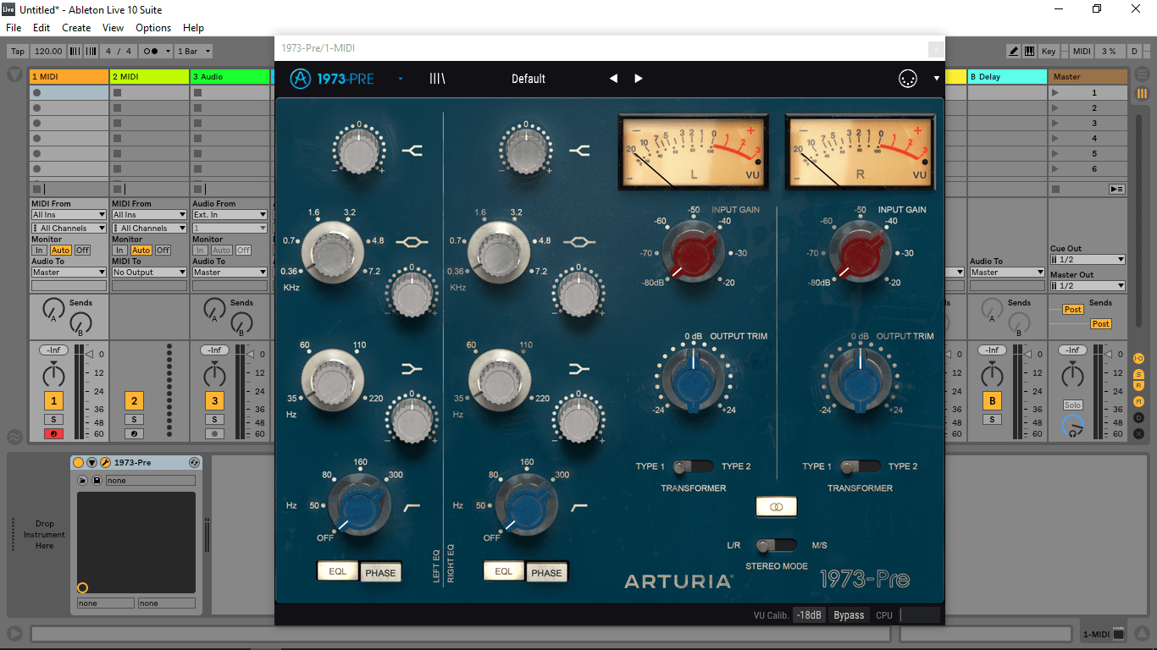Click the Arturia logo in plugin header
Viewport: 1157px width, 650px height.
point(301,79)
